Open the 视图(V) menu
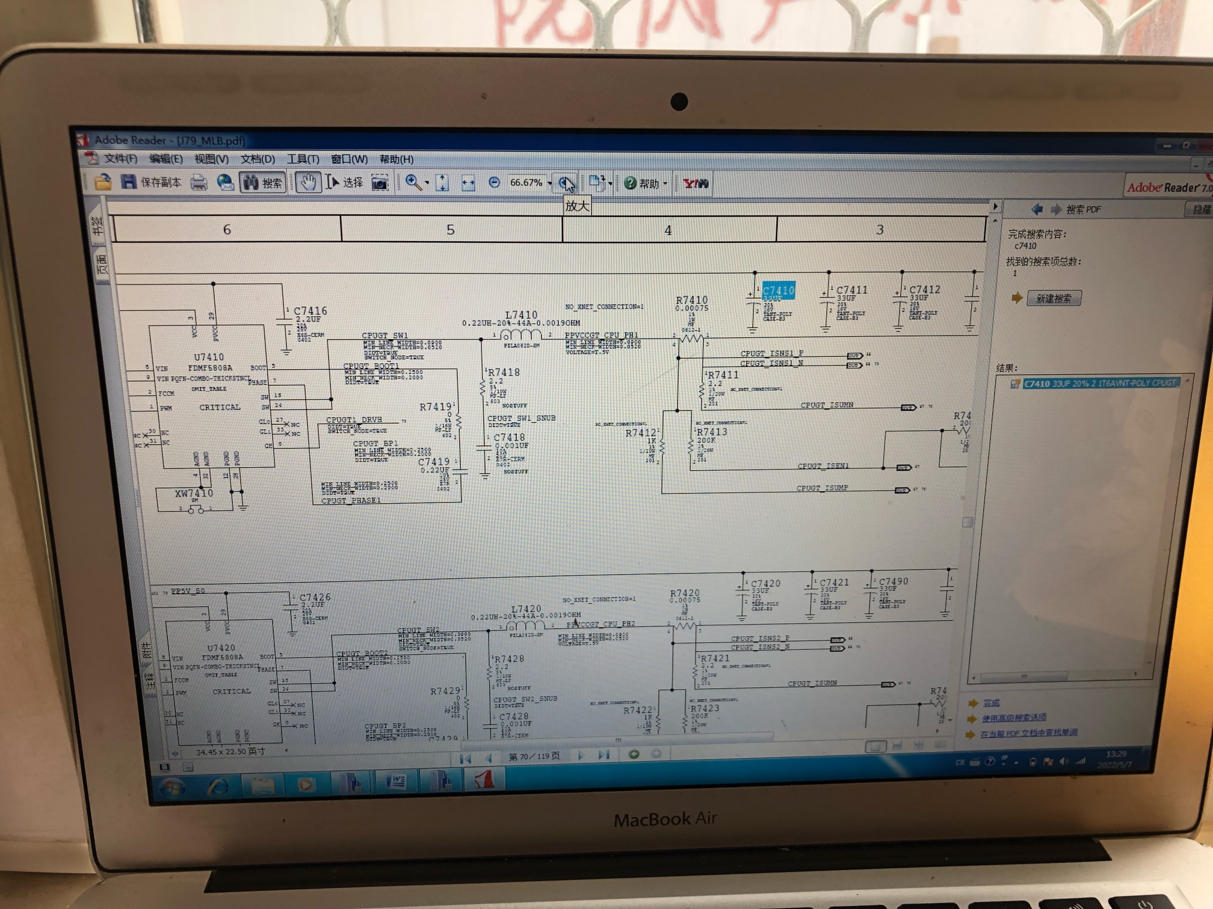1213x909 pixels. [211, 159]
